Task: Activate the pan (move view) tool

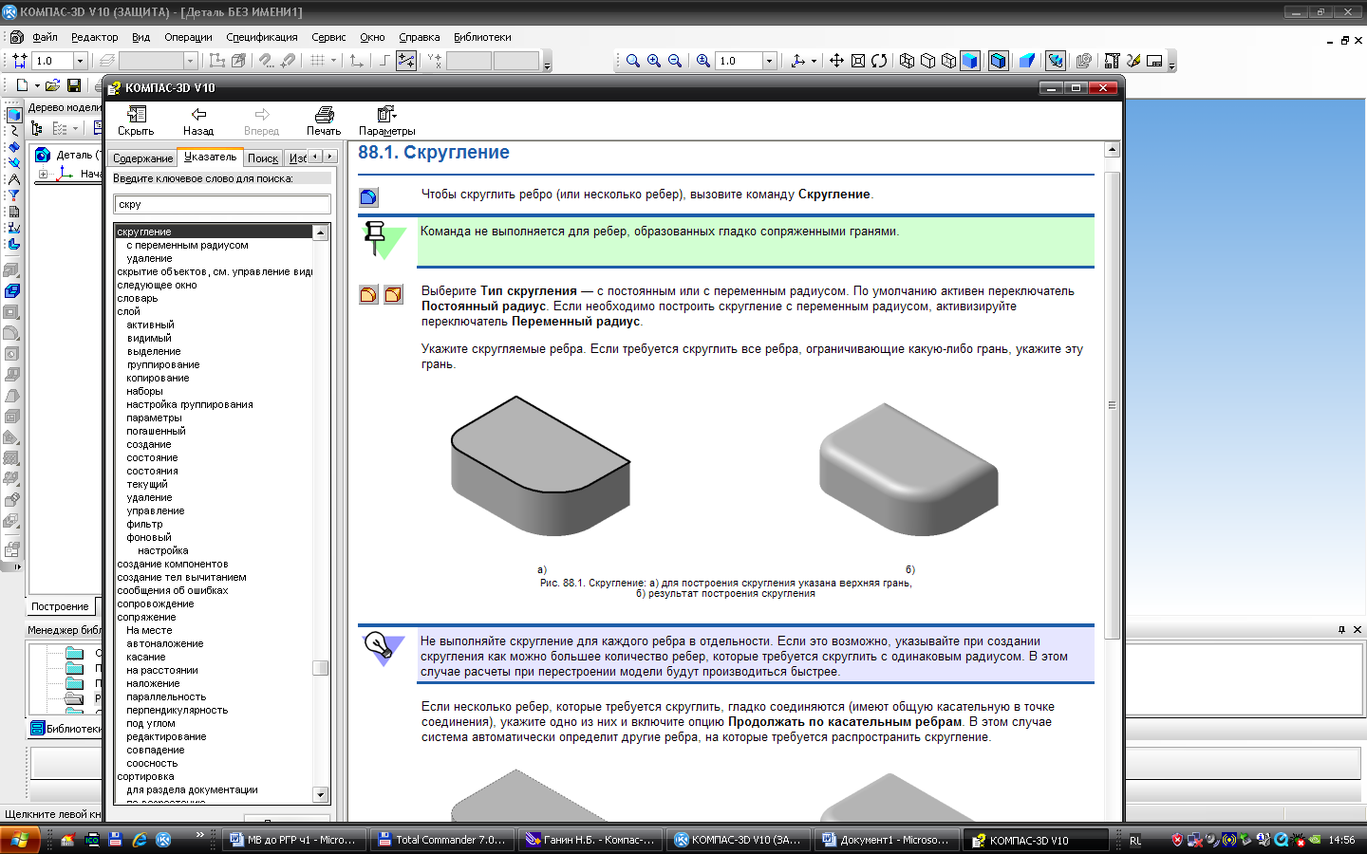Action: coord(836,61)
